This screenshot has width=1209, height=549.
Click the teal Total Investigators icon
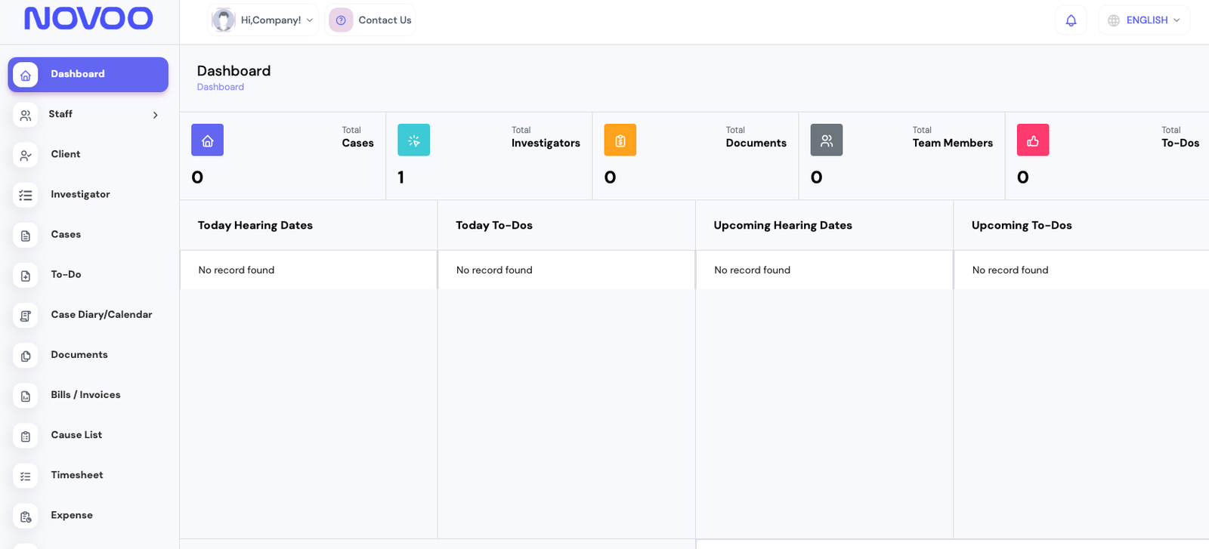point(413,140)
